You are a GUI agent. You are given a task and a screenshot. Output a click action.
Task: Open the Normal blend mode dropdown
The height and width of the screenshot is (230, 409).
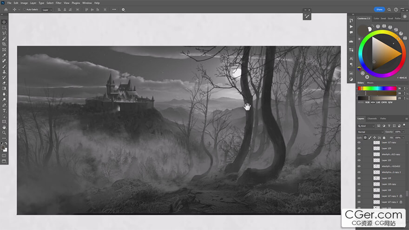pyautogui.click(x=370, y=132)
